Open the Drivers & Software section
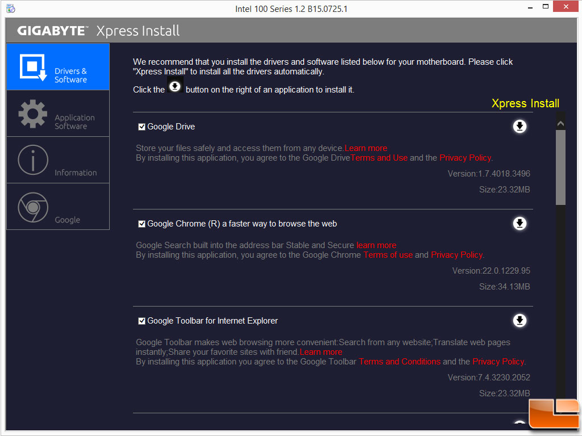This screenshot has width=582, height=436. [x=58, y=67]
